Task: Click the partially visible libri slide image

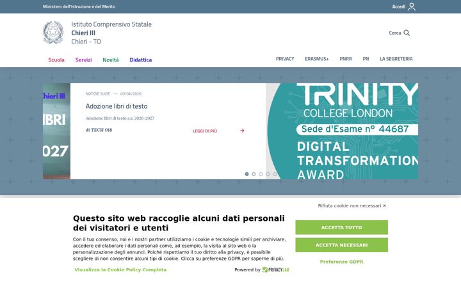Action: pos(56,131)
